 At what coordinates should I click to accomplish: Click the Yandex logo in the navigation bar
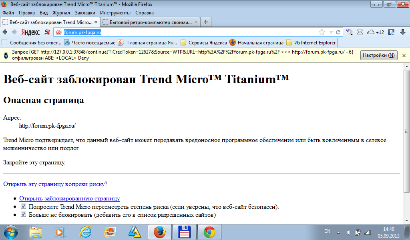coord(30,32)
